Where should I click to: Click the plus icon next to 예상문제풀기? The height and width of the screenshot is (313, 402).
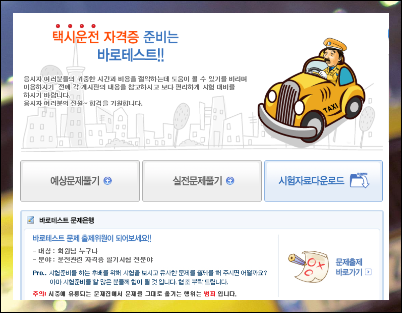tap(107, 181)
